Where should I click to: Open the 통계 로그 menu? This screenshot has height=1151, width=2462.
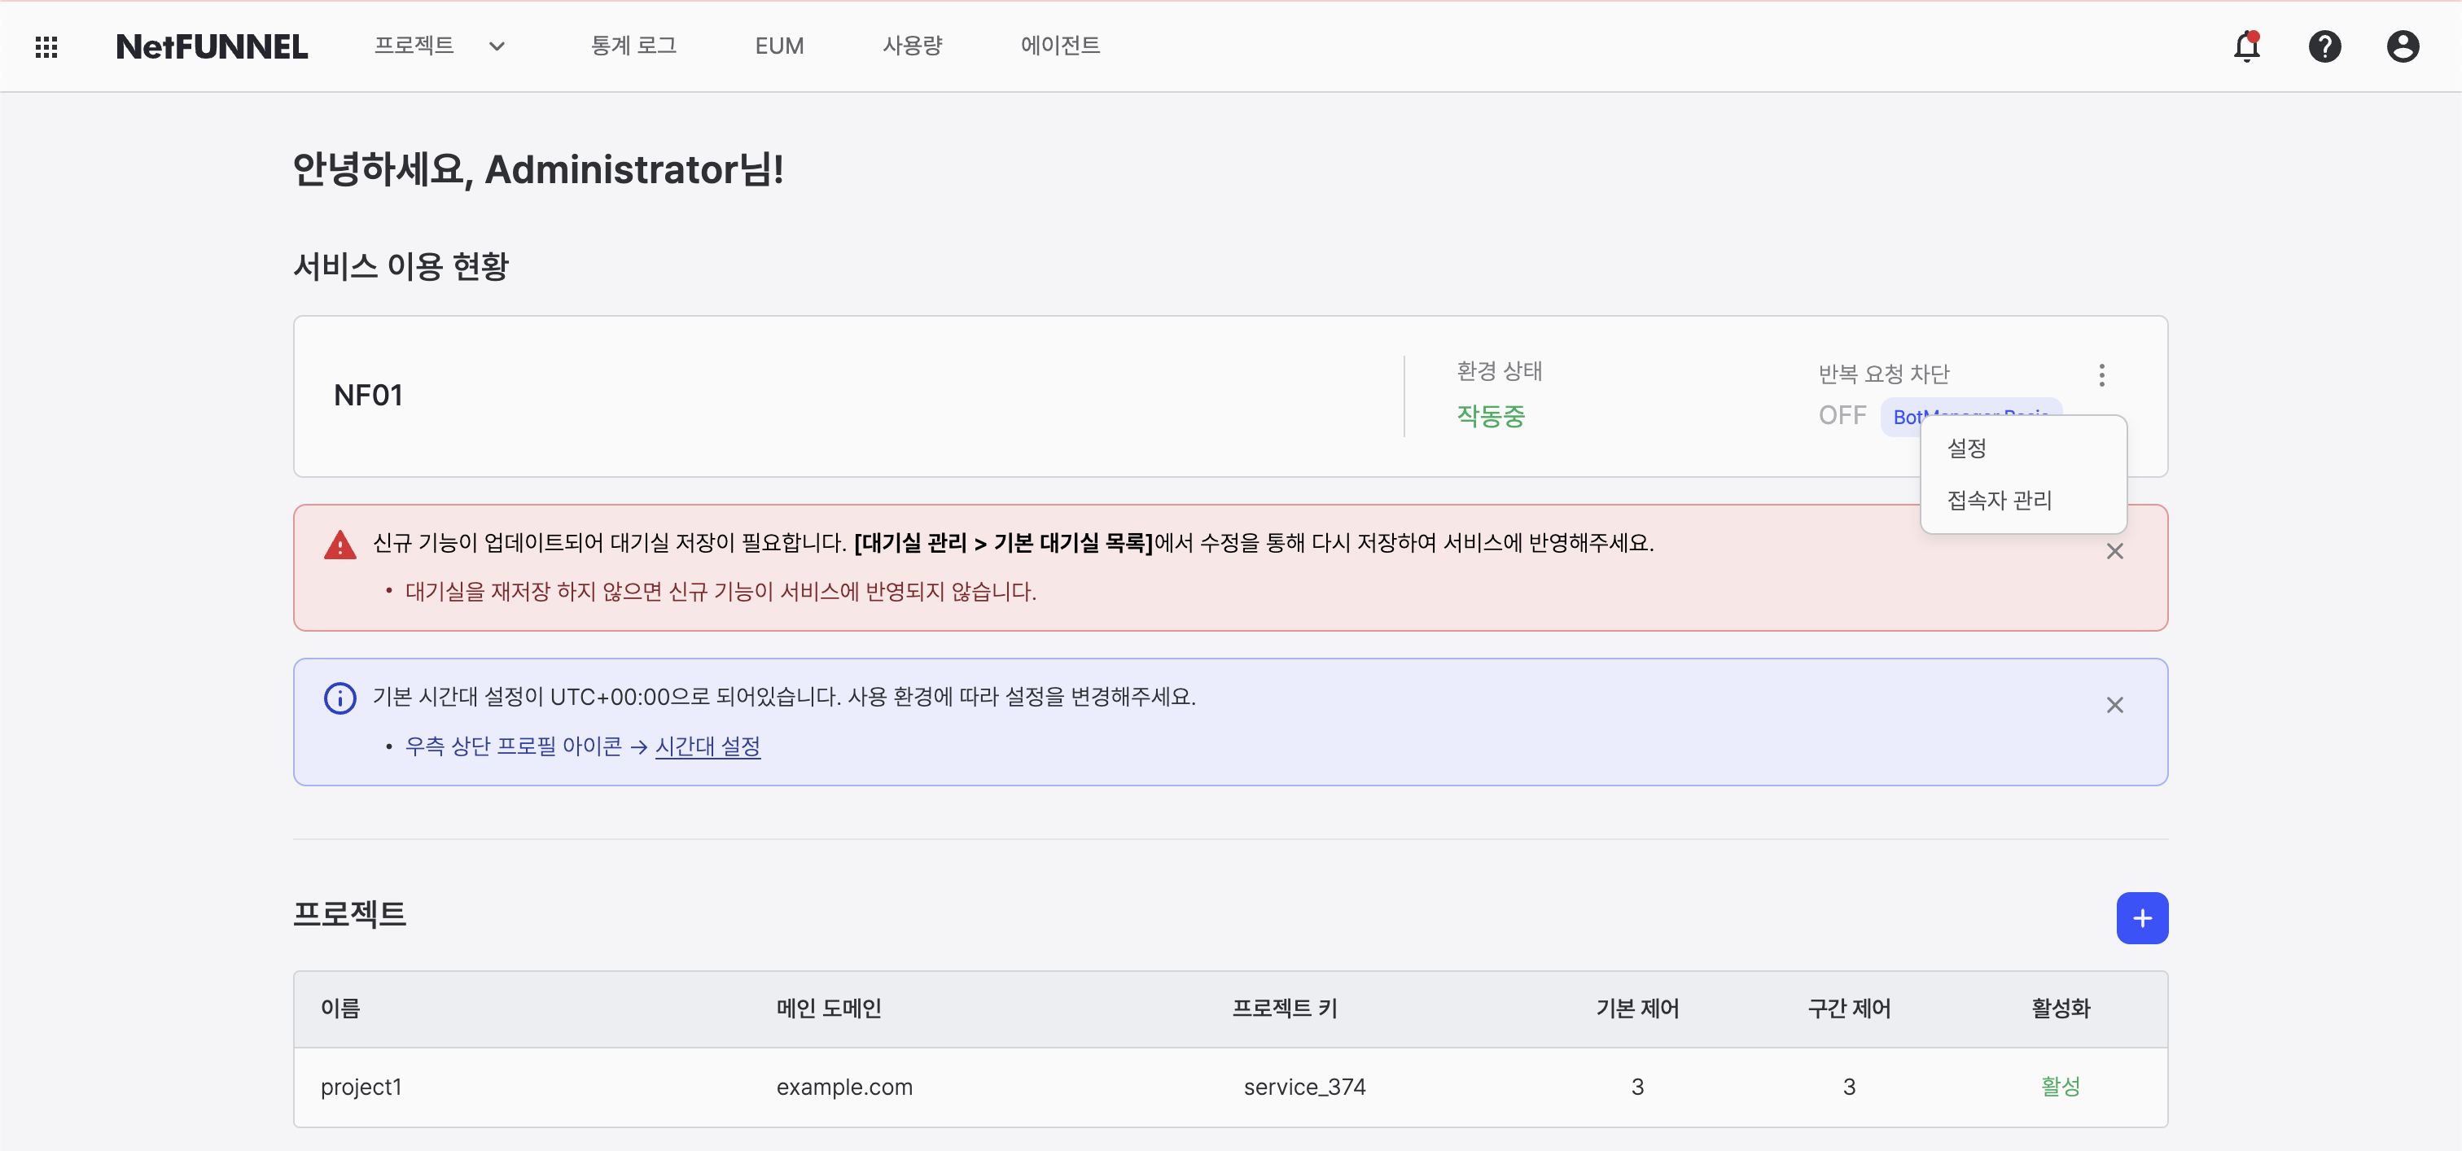[x=633, y=45]
